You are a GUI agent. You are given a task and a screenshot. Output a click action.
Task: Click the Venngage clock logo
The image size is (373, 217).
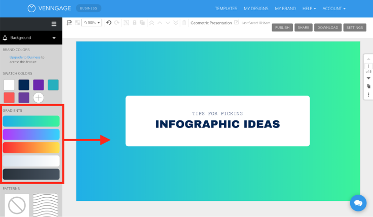point(31,8)
